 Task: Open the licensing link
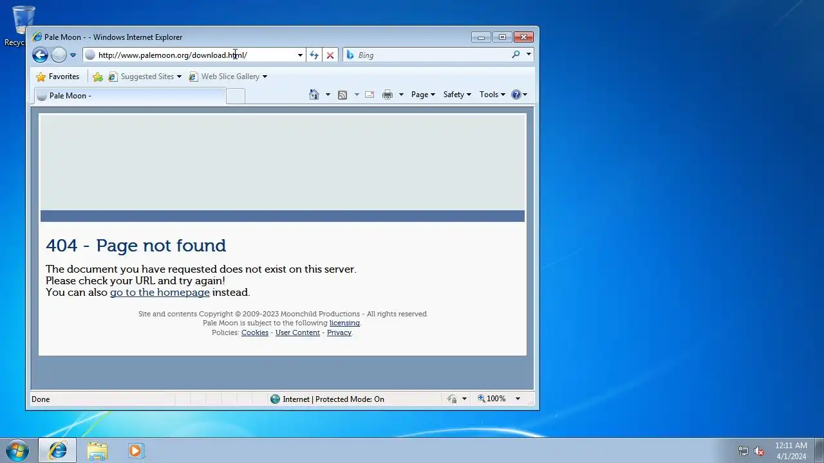[344, 323]
